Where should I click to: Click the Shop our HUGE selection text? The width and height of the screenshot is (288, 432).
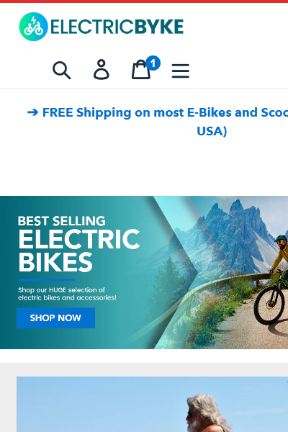point(67,294)
